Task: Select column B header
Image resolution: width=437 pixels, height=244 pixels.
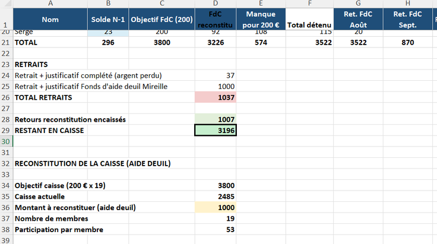Action: pos(108,4)
